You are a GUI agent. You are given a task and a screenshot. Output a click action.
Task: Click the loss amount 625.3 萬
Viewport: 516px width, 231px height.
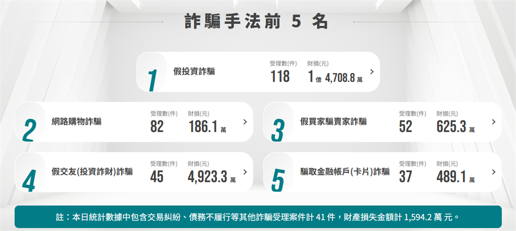[x=456, y=127]
